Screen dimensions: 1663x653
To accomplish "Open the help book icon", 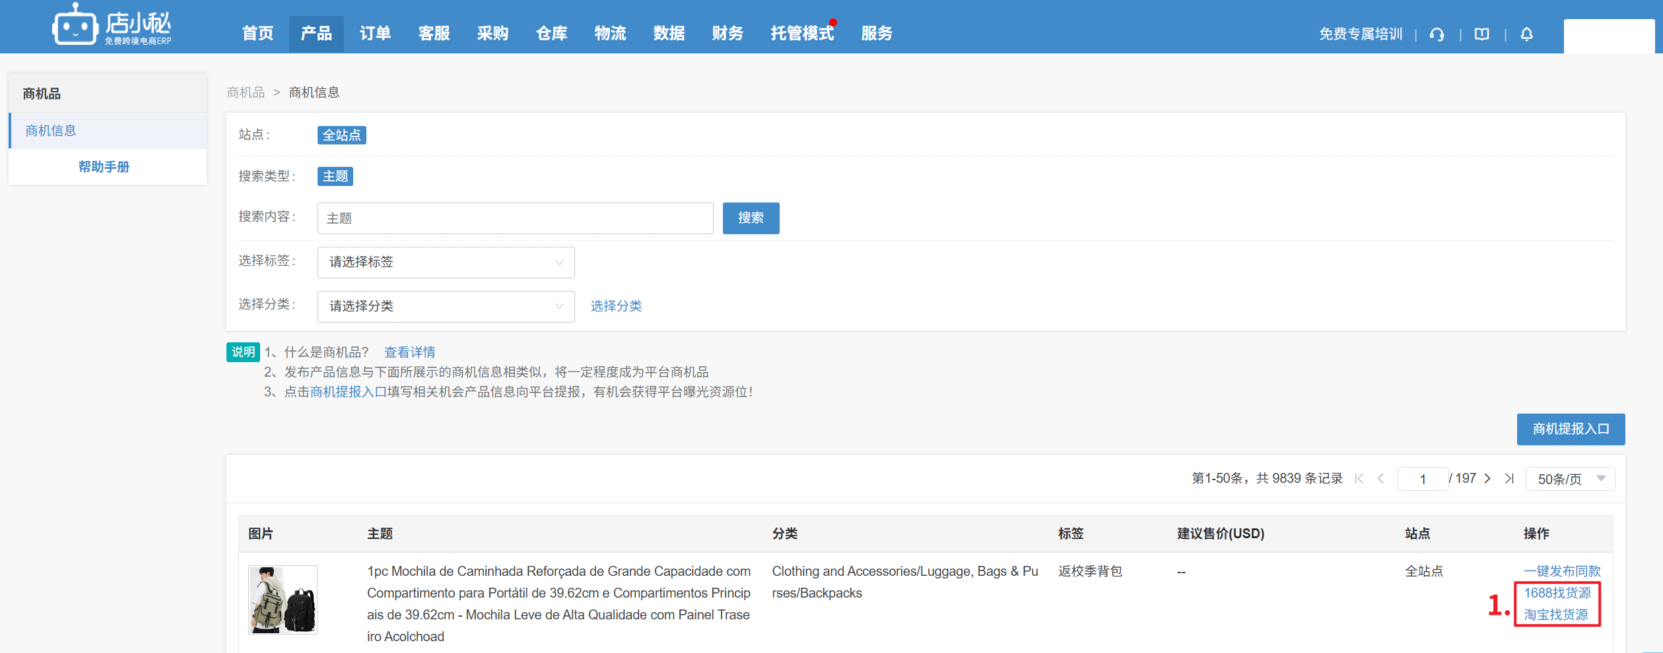I will pyautogui.click(x=1481, y=34).
